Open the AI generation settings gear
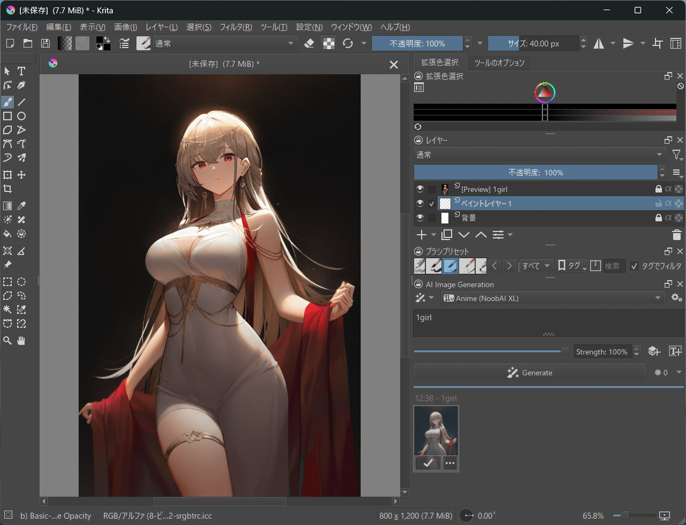The width and height of the screenshot is (686, 525). [677, 297]
